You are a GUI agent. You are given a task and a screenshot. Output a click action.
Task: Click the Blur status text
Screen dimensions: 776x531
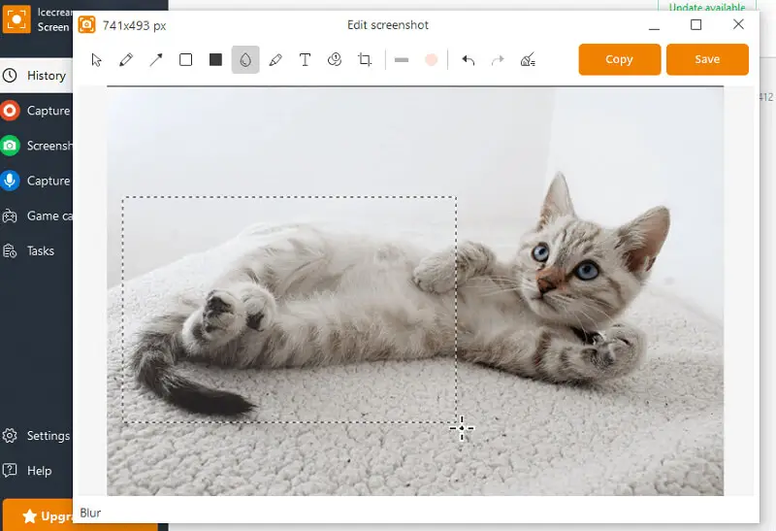click(90, 513)
